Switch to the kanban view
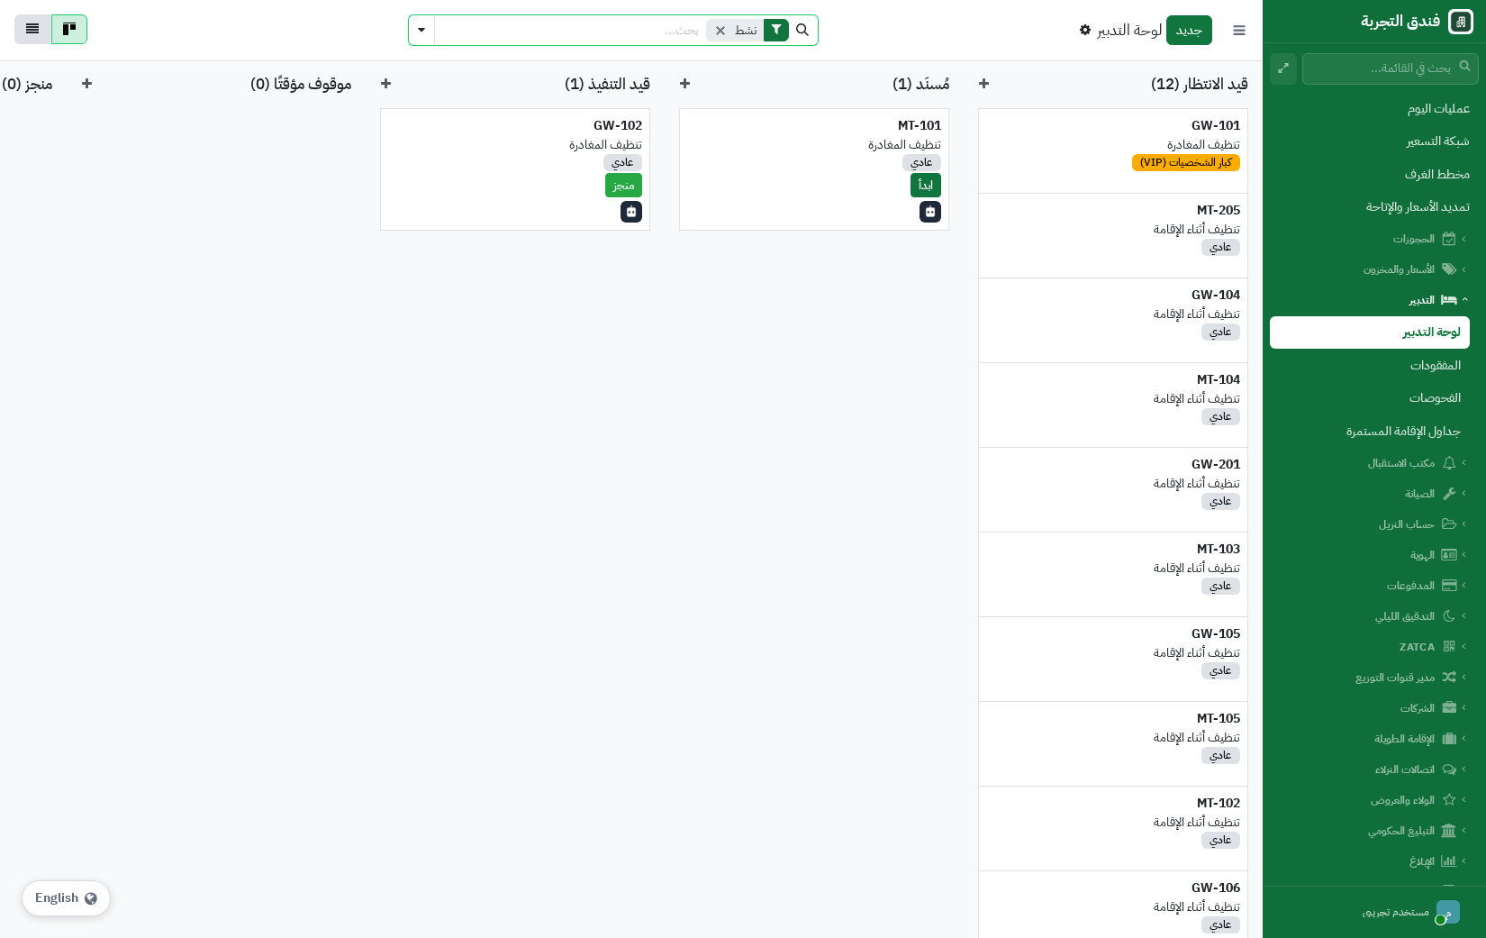Screen dimensions: 1486x938 pyautogui.click(x=69, y=29)
